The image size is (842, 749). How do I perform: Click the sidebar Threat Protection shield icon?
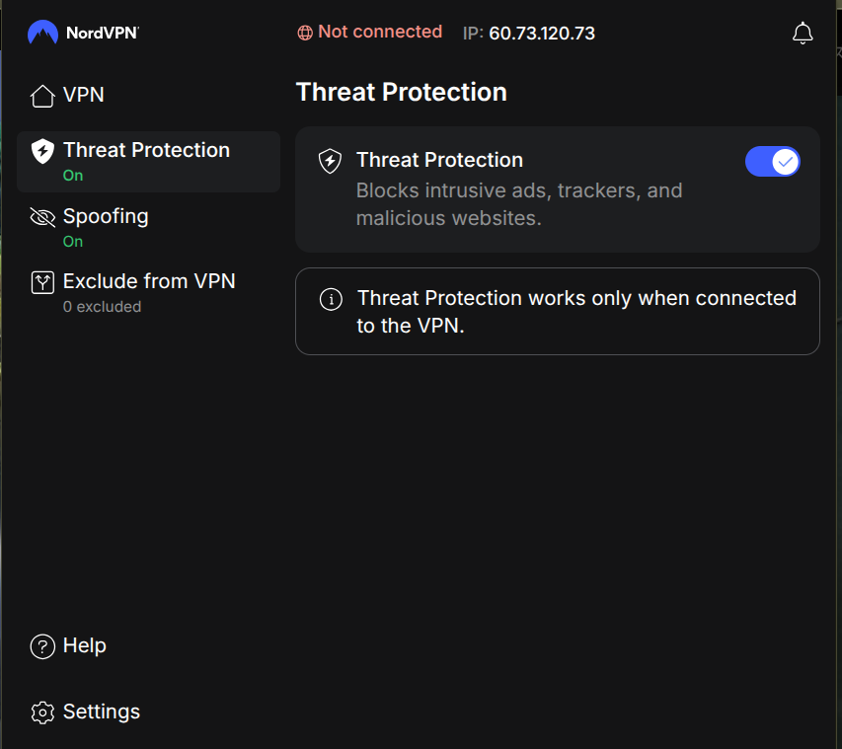42,151
